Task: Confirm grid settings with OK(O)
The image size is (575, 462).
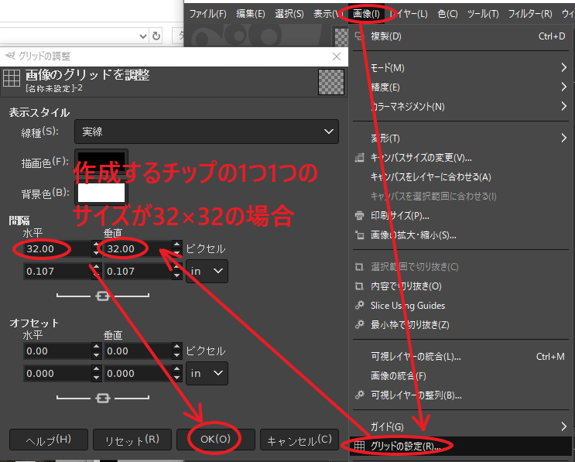Action: 216,440
